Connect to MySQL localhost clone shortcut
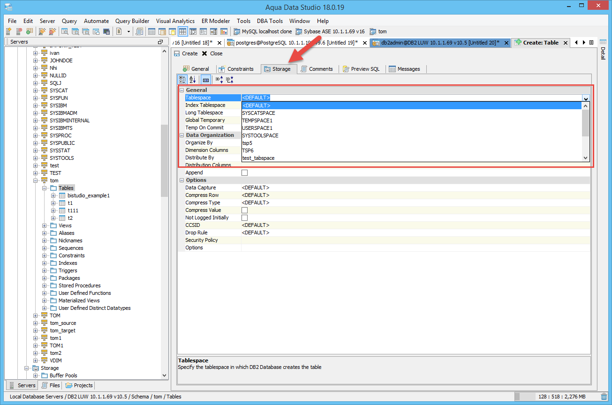This screenshot has height=405, width=612. click(263, 31)
